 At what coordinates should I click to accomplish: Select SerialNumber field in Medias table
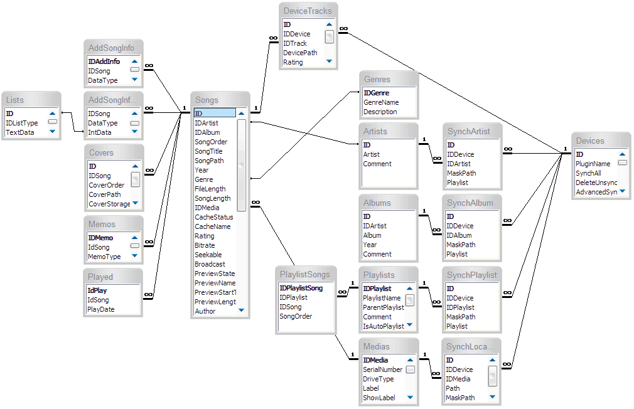[x=384, y=369]
